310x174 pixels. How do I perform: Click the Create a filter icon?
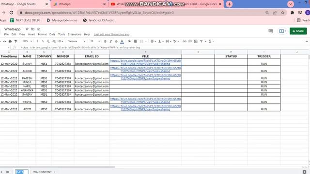[201, 41]
